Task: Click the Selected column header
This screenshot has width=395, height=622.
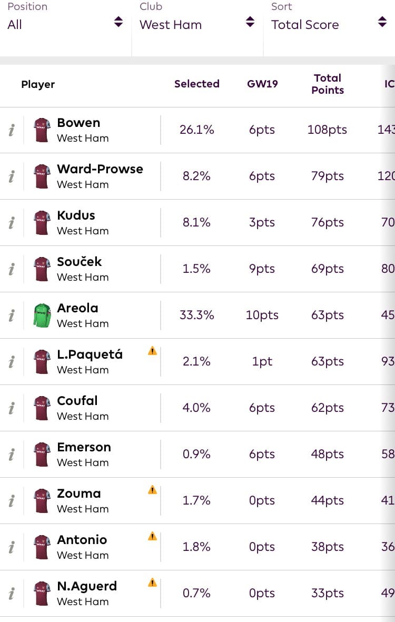Action: (196, 84)
